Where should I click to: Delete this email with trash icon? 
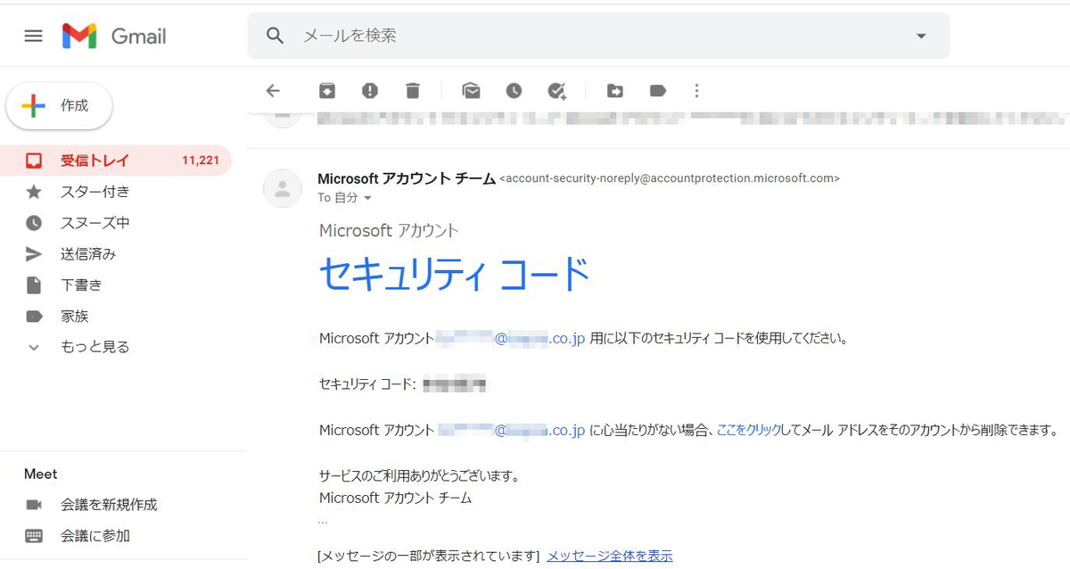coord(412,90)
